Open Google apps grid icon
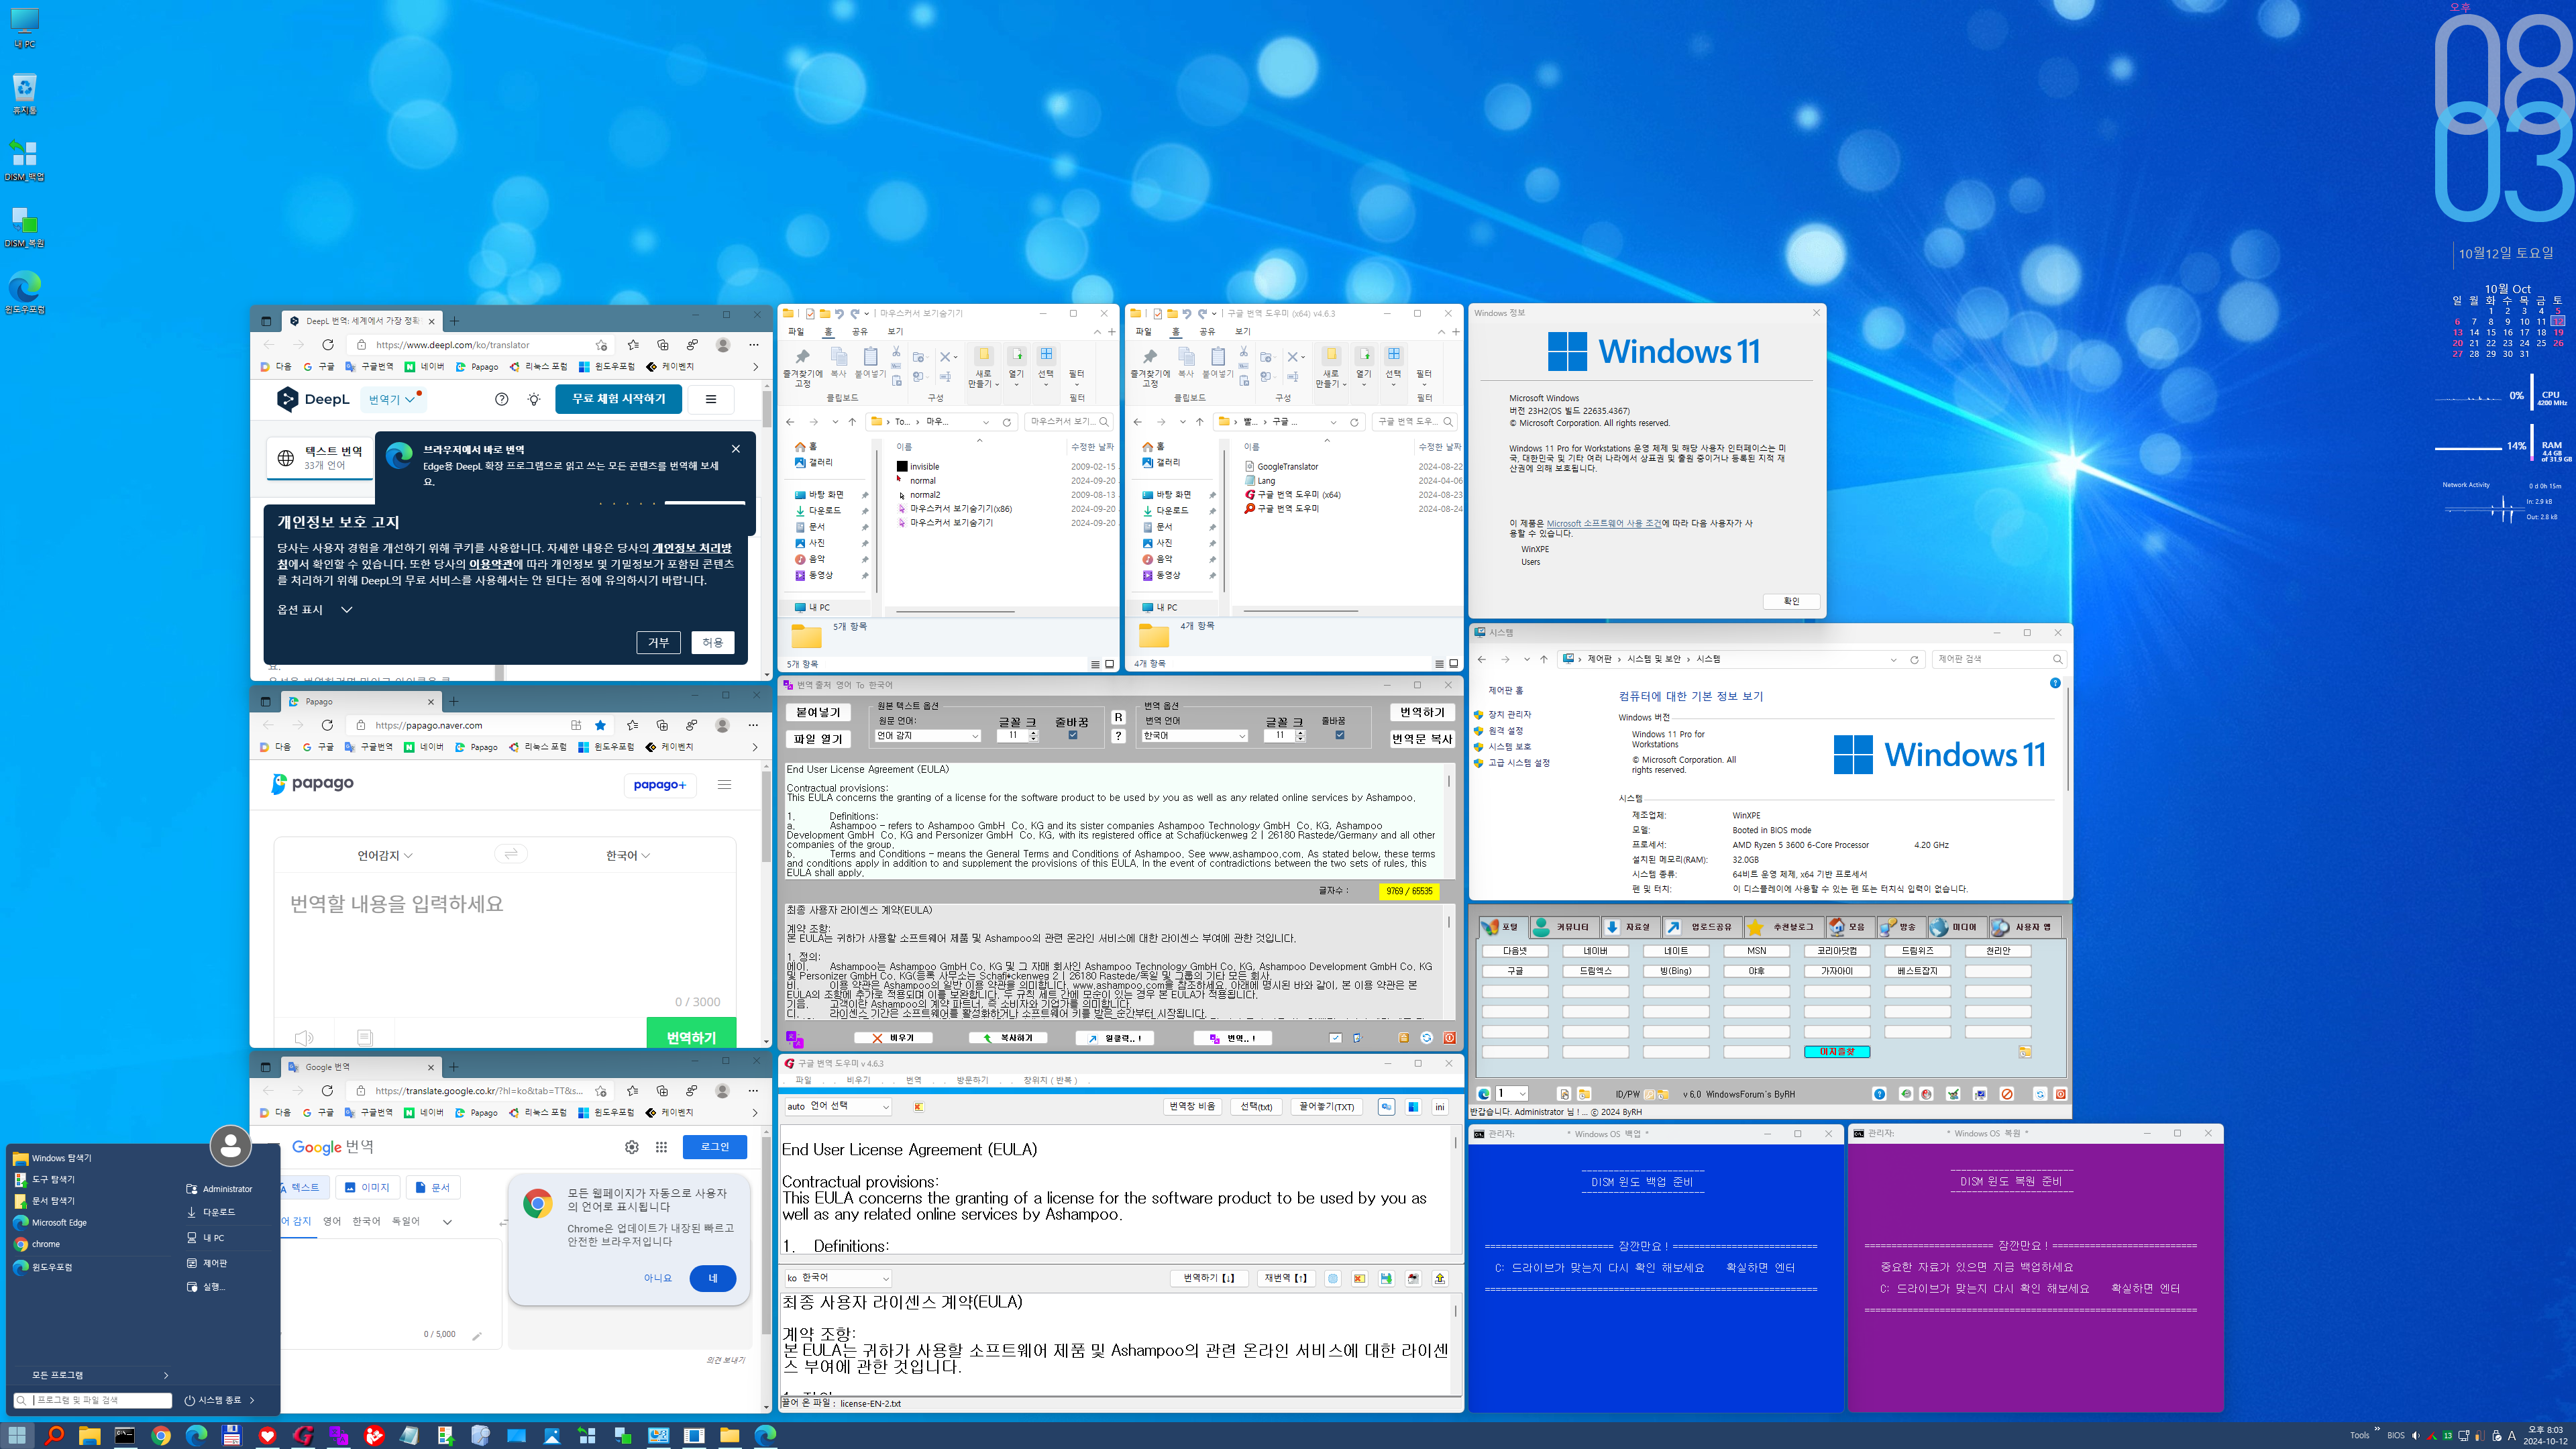Screen dimensions: 2576x1449 [x=661, y=1147]
